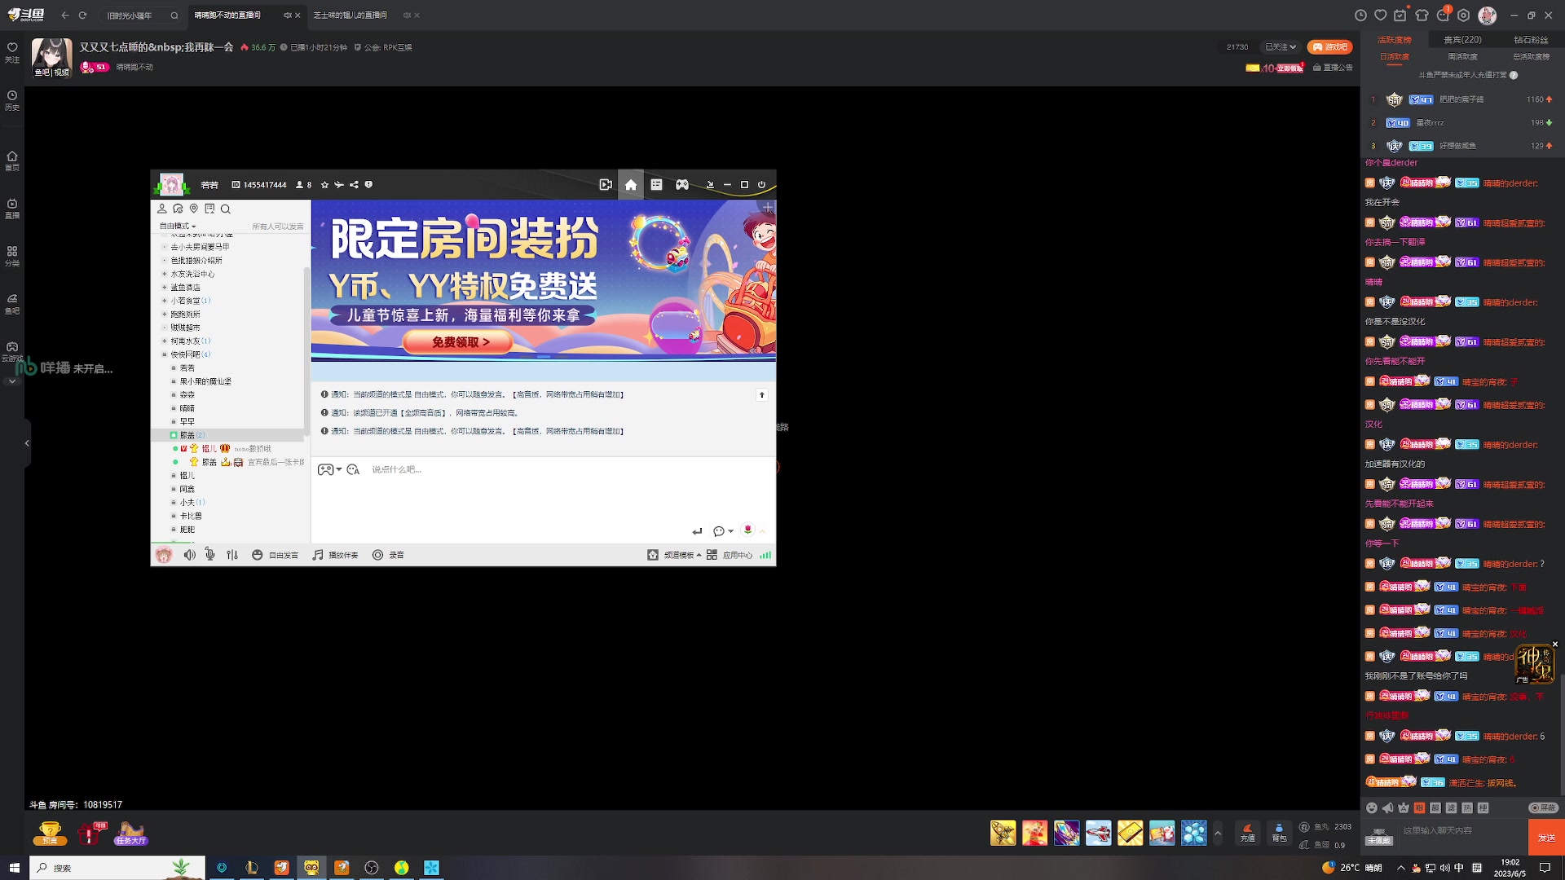Toggle the 超 chat filter

coord(1435,807)
